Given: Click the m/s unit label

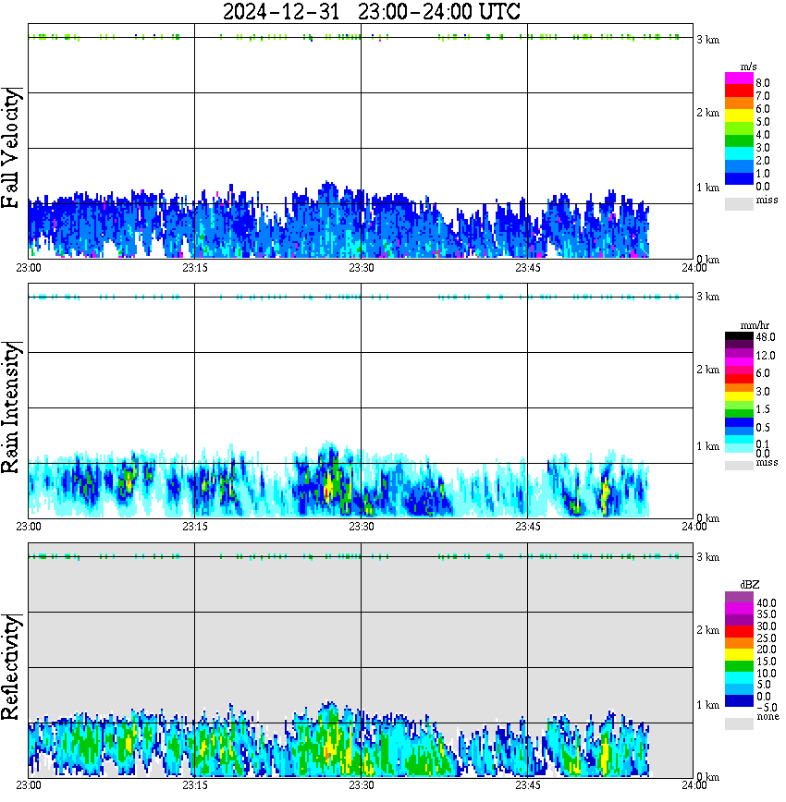Looking at the screenshot, I should pos(748,67).
